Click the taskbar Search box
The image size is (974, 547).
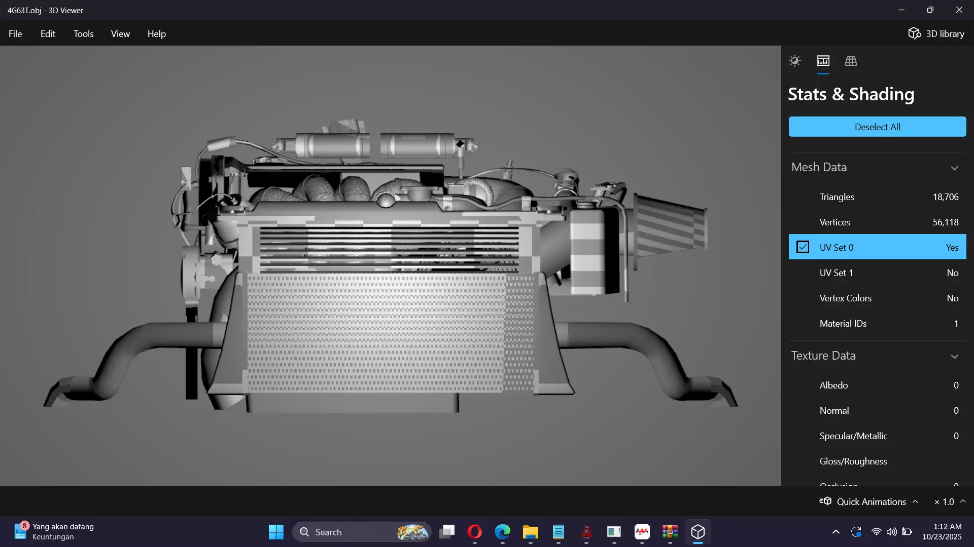point(362,532)
